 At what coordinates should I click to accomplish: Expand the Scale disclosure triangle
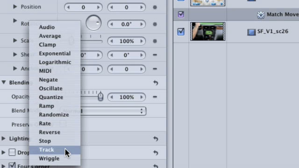(x=15, y=41)
